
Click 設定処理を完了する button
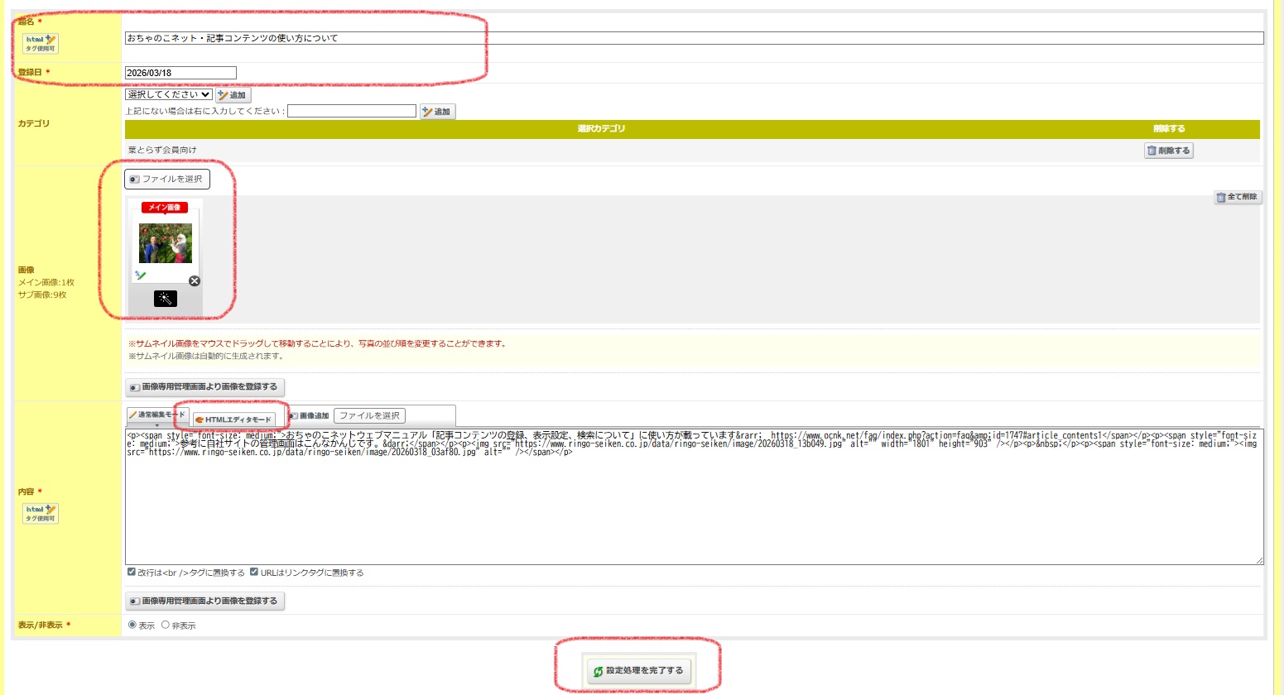(x=638, y=670)
